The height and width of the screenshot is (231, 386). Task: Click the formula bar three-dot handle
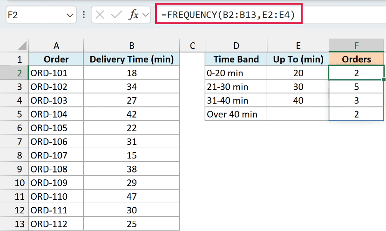(84, 15)
